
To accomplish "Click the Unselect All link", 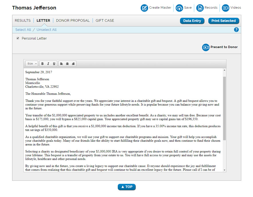I will pyautogui.click(x=46, y=30).
